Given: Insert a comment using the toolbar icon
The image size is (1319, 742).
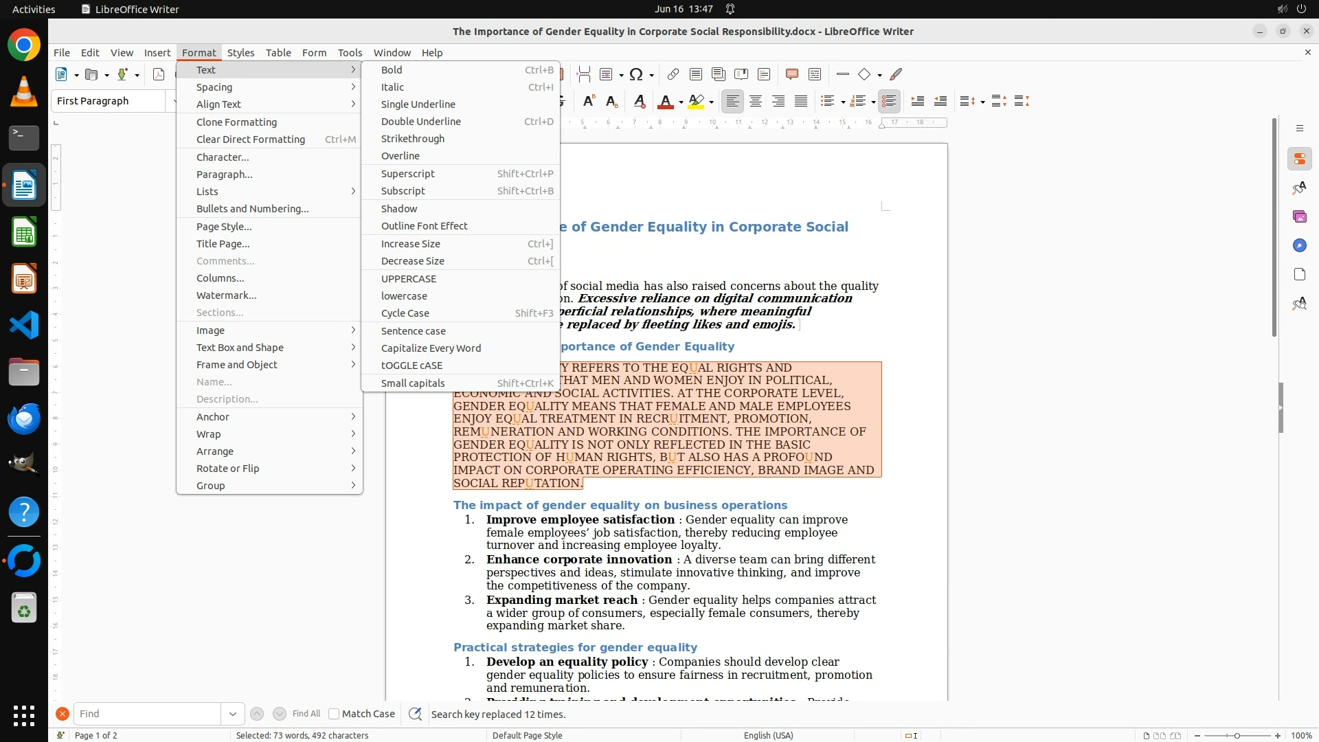Looking at the screenshot, I should click(791, 74).
